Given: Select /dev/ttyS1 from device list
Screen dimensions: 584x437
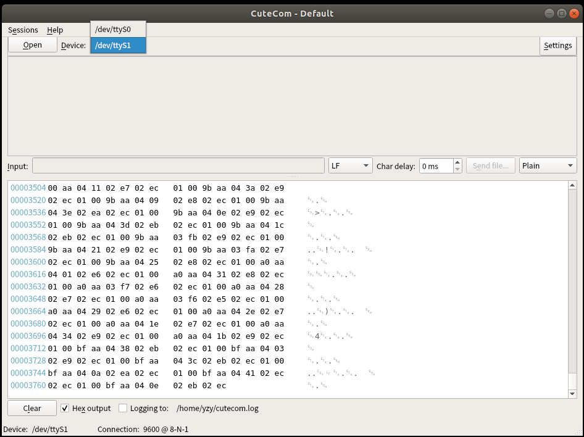Looking at the screenshot, I should coord(118,46).
